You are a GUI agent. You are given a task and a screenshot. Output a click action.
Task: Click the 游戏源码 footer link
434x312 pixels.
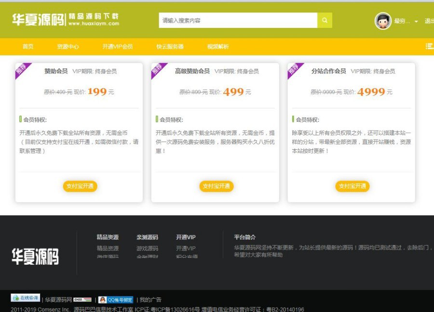(147, 248)
